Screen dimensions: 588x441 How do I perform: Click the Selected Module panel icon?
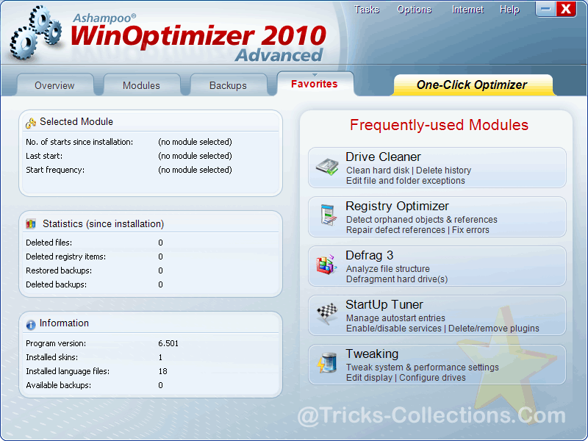pyautogui.click(x=31, y=123)
